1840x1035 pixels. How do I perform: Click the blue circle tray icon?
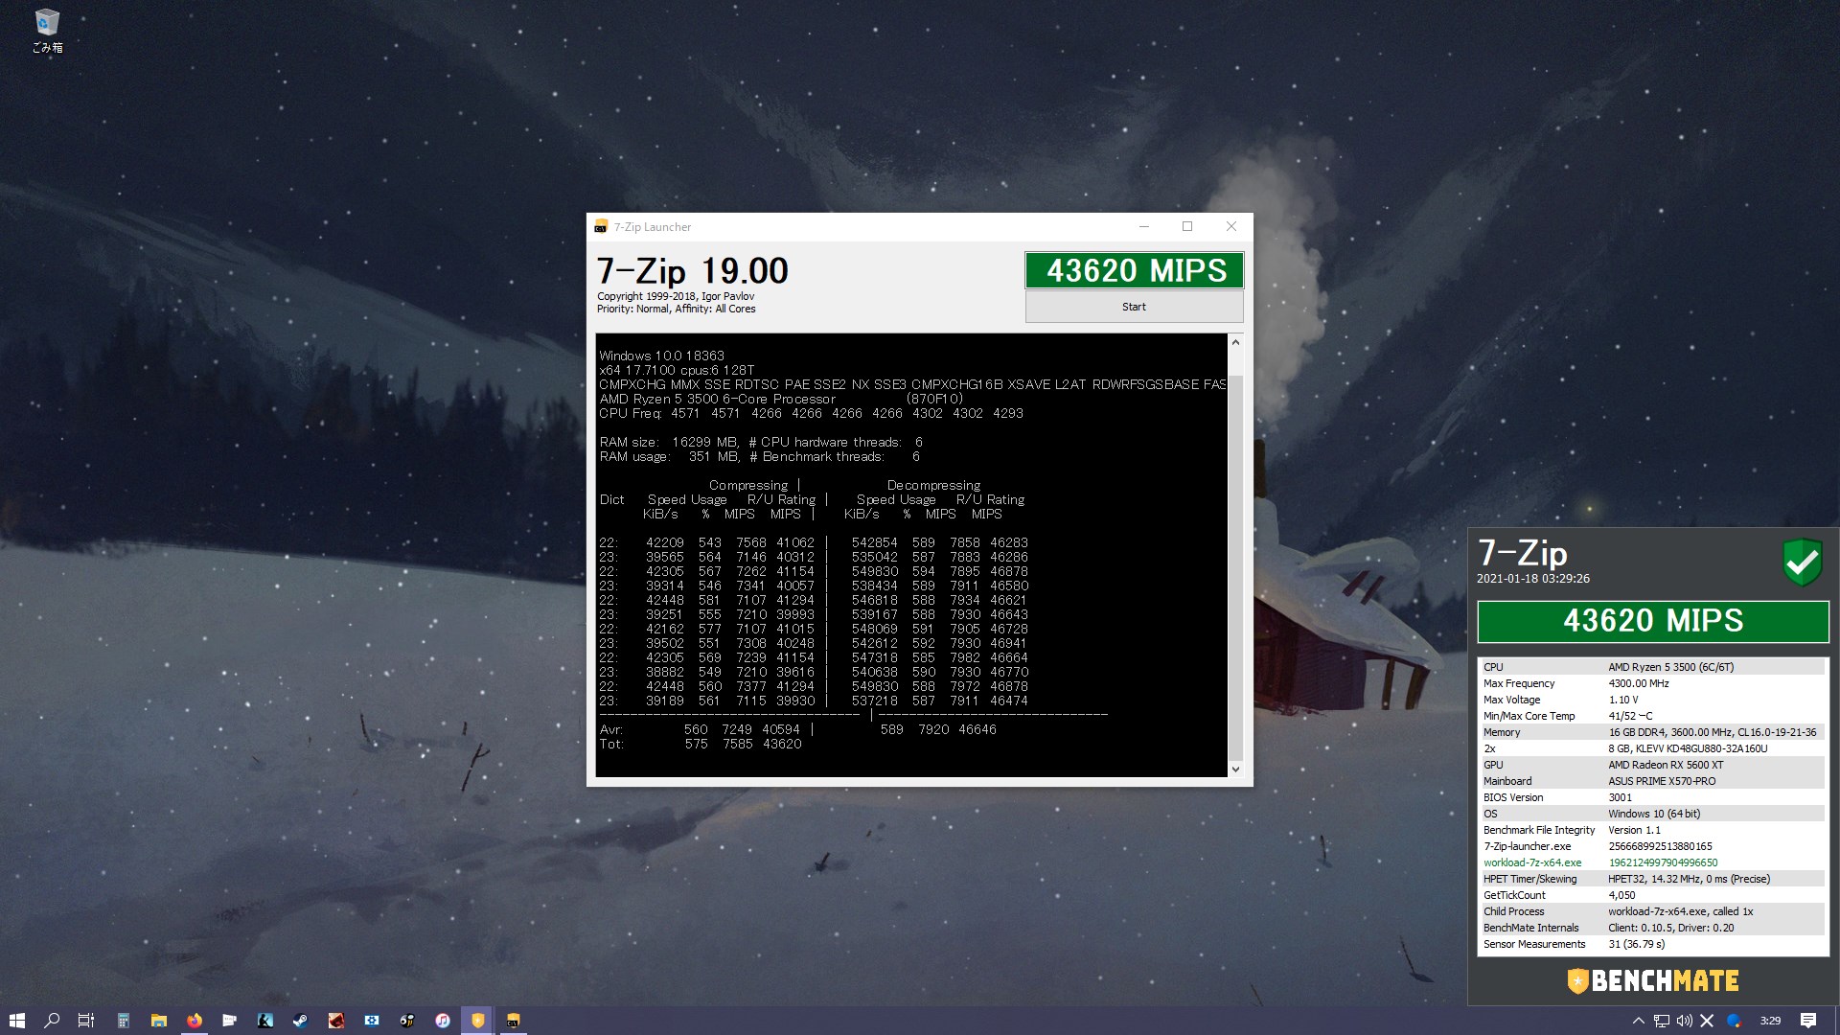tap(1733, 1021)
